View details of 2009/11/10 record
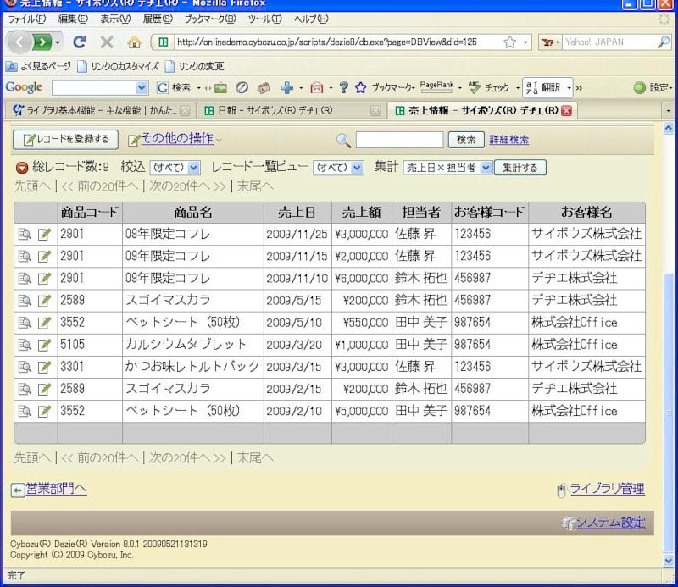This screenshot has width=678, height=587. pos(25,279)
